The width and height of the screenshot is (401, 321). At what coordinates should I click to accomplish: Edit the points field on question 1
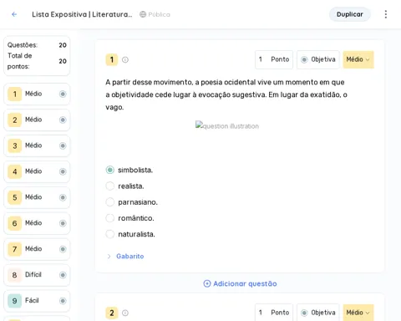click(x=274, y=59)
